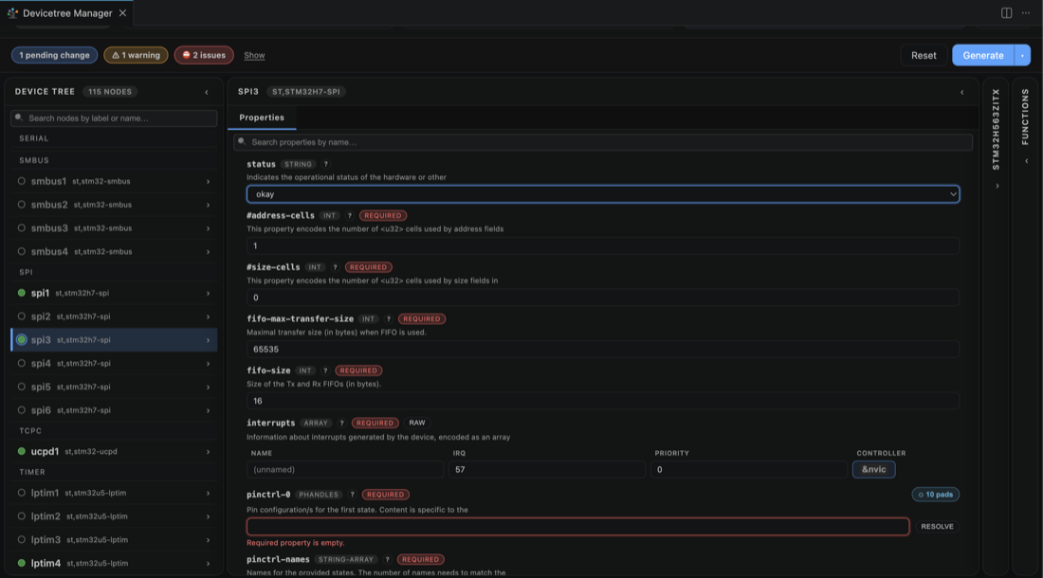Expand the smbus1 row chevron
This screenshot has width=1043, height=578.
click(208, 181)
